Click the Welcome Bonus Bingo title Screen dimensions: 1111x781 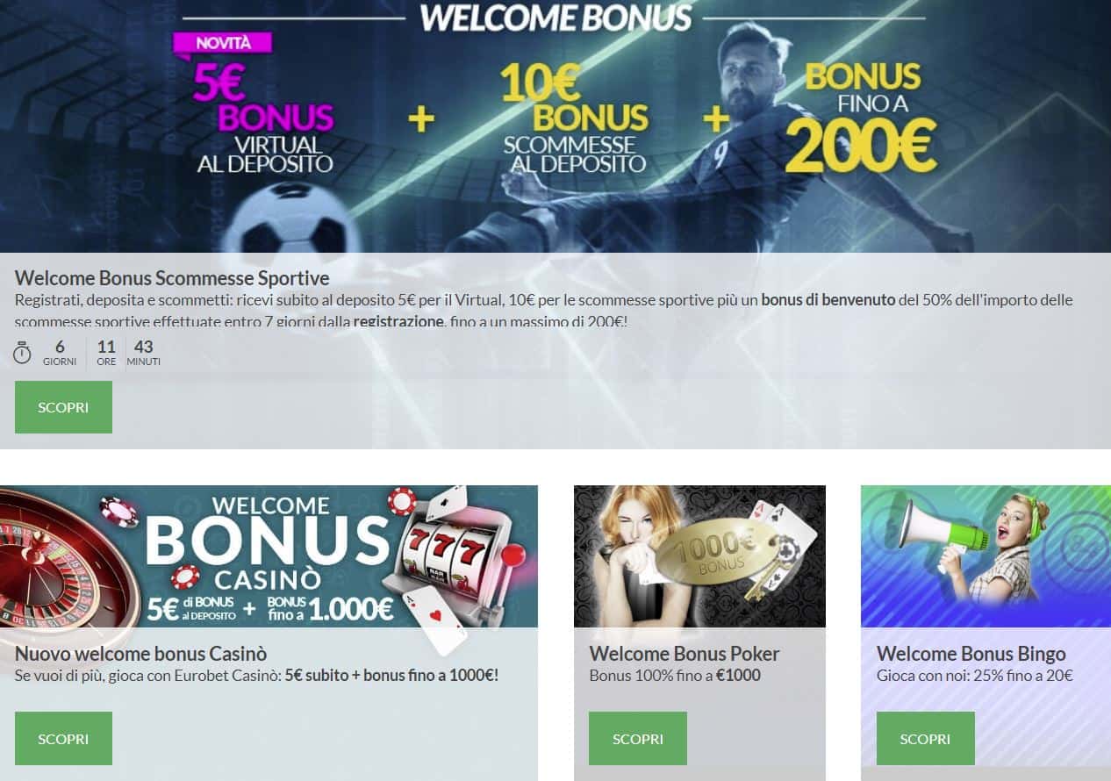[x=971, y=654]
